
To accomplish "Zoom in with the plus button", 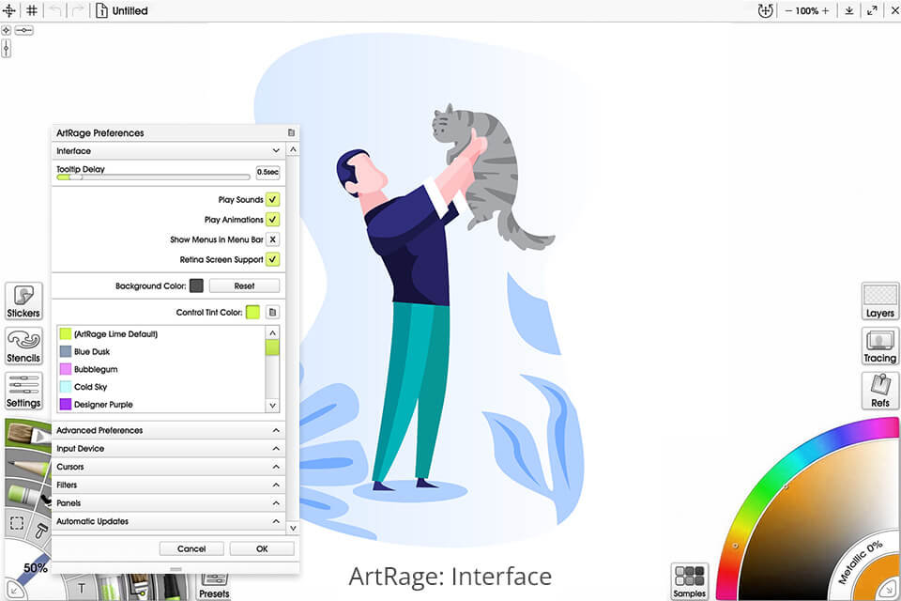I will point(825,11).
